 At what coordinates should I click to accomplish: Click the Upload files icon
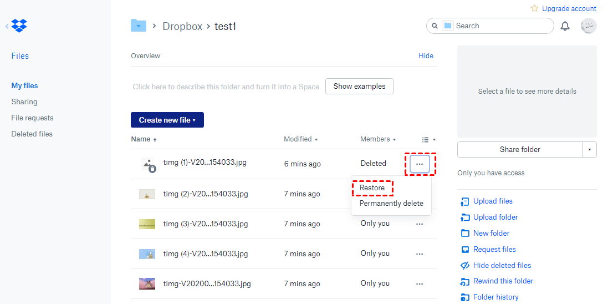coord(464,201)
